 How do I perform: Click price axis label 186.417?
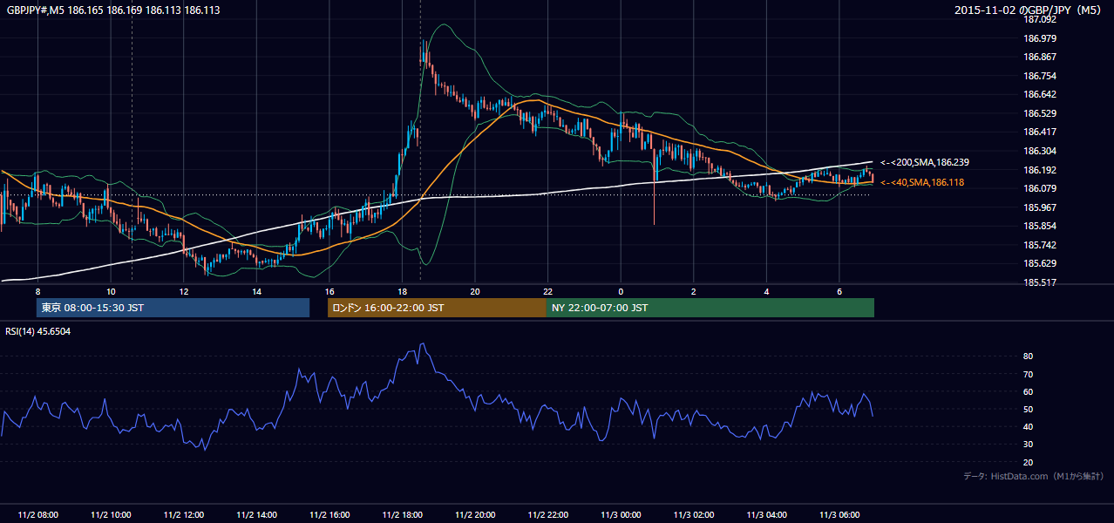(x=1038, y=132)
